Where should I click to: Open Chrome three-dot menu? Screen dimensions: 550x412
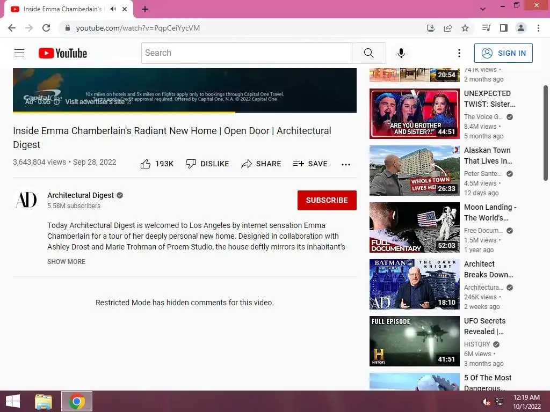click(x=538, y=28)
